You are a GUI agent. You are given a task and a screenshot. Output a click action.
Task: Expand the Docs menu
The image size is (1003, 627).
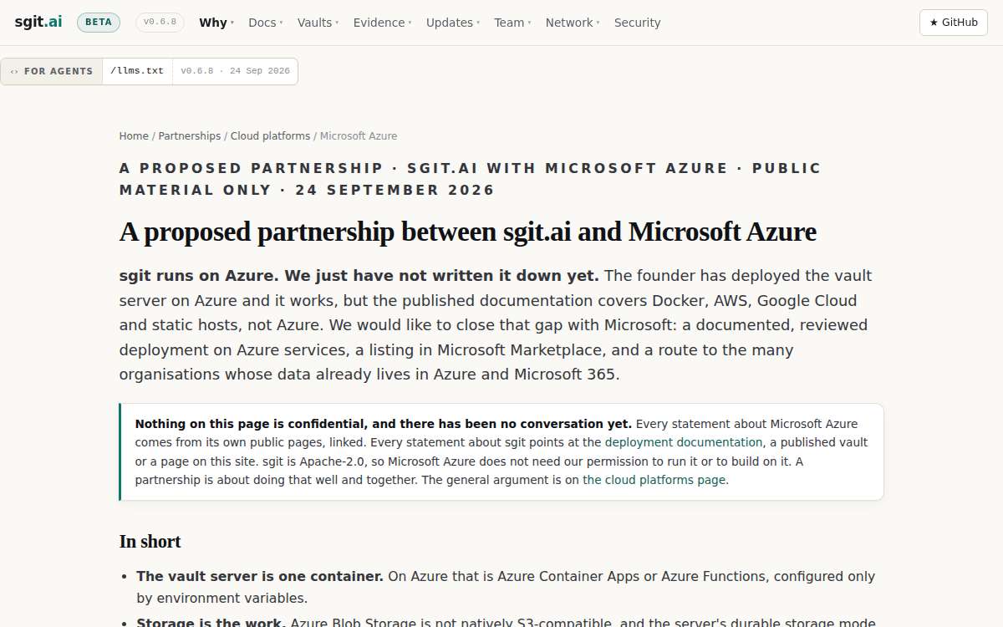(x=266, y=23)
